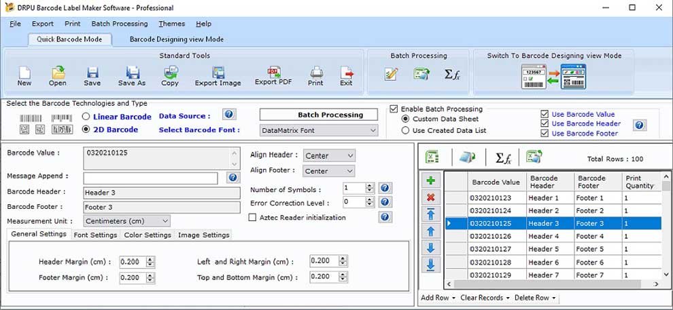Viewport: 673px width, 310px height.
Task: Select the 2D Barcode radio button
Action: click(x=86, y=130)
